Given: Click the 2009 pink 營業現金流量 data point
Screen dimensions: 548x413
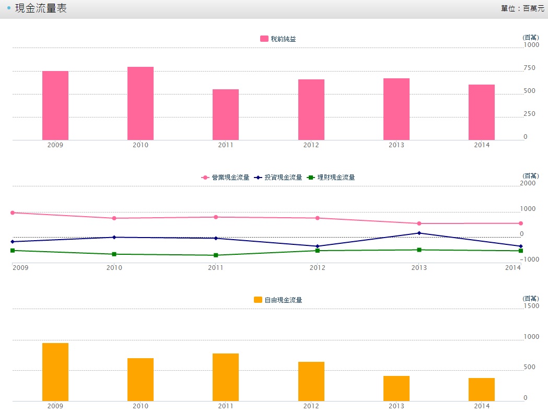Looking at the screenshot, I should (13, 213).
